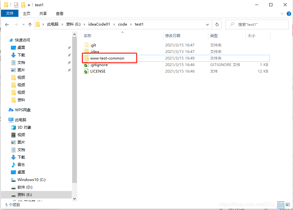Select the .gitignore file icon
This screenshot has height=210, width=293.
tap(86, 65)
